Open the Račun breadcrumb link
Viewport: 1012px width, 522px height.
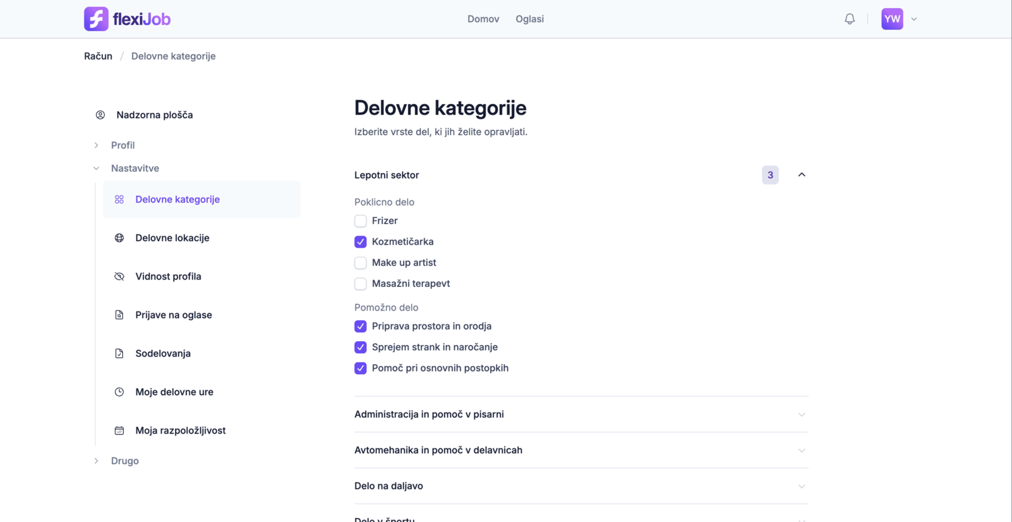(98, 56)
